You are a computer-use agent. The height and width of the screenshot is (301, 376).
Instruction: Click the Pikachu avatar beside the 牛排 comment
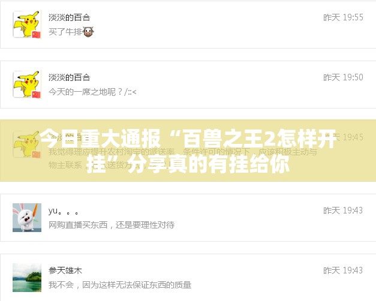27,25
